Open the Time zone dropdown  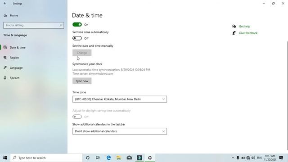tap(120, 99)
